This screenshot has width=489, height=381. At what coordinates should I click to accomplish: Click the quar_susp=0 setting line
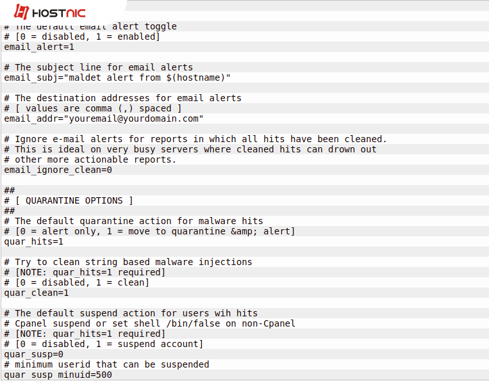point(34,354)
